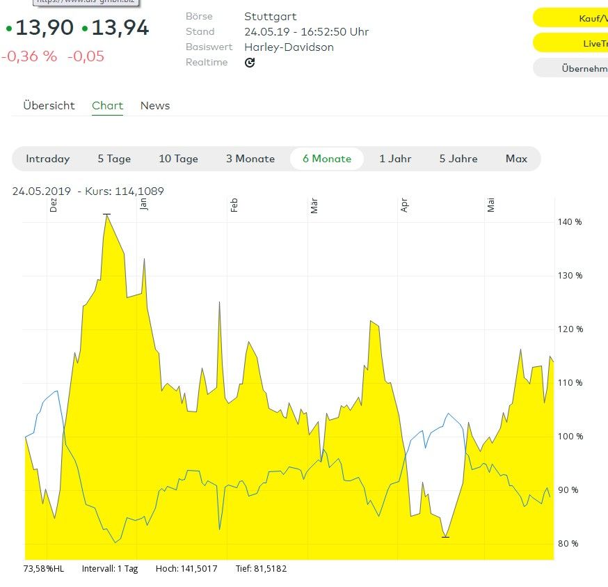Display the Max time range
The height and width of the screenshot is (587, 608).
[516, 159]
